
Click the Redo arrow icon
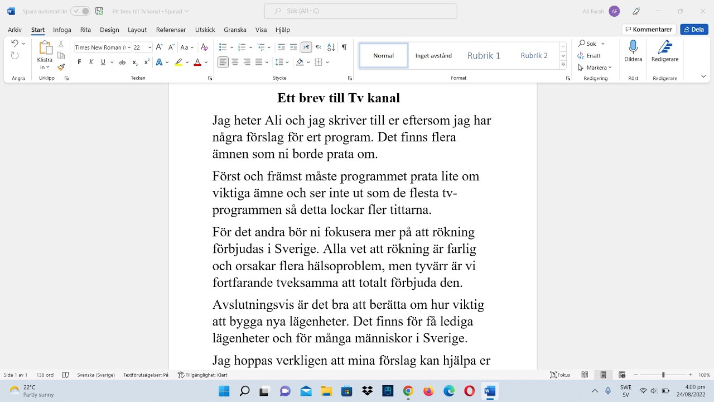15,55
